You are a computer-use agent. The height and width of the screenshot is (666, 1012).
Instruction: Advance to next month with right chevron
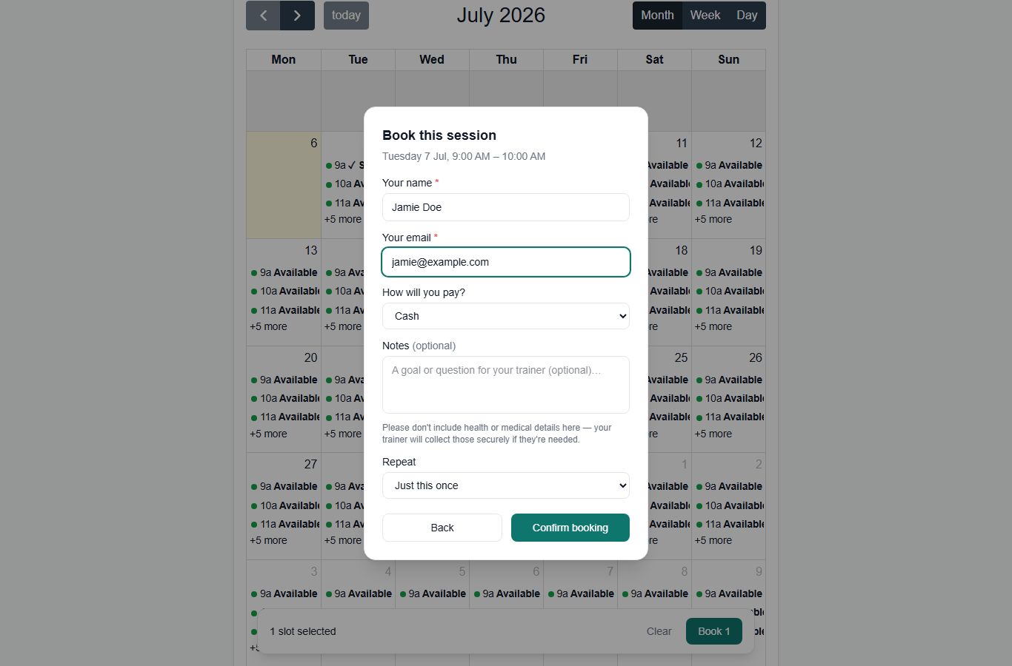pos(297,16)
